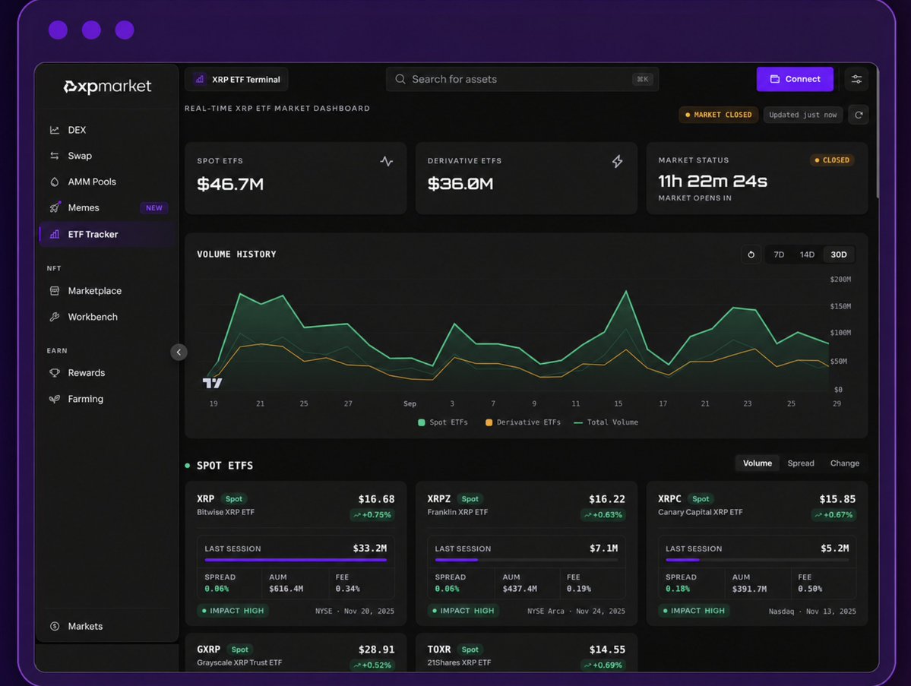The height and width of the screenshot is (686, 911).
Task: Open the Bitwise XRP ETF card
Action: (x=296, y=553)
